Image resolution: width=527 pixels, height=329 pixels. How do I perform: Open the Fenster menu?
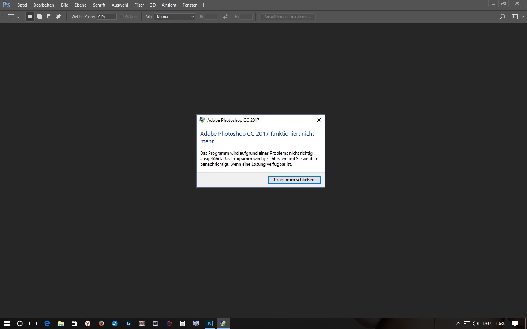(190, 5)
